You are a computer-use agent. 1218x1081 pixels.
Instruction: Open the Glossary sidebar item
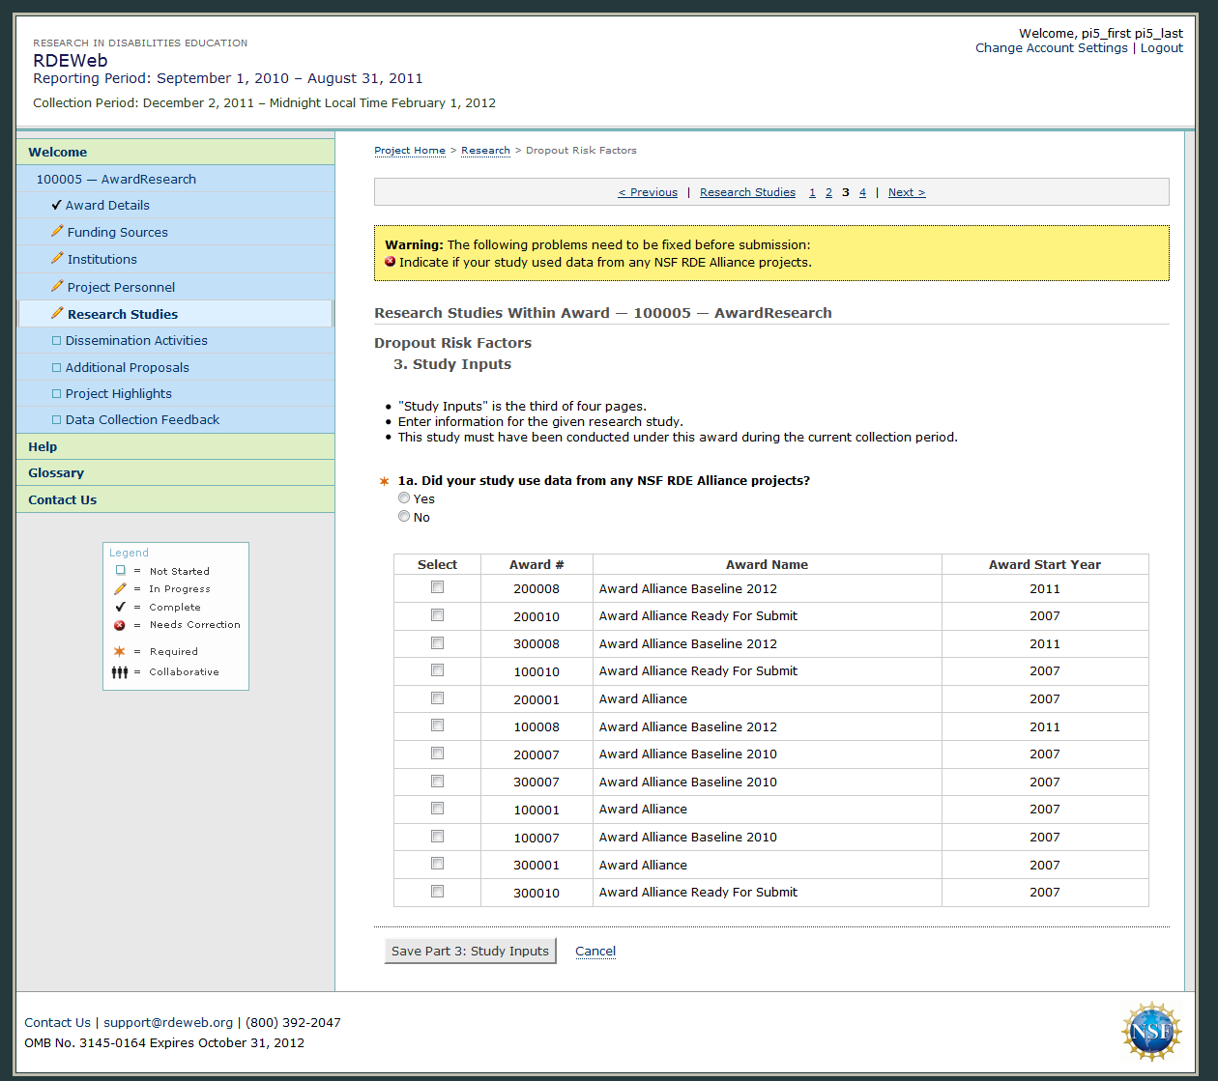coord(56,472)
